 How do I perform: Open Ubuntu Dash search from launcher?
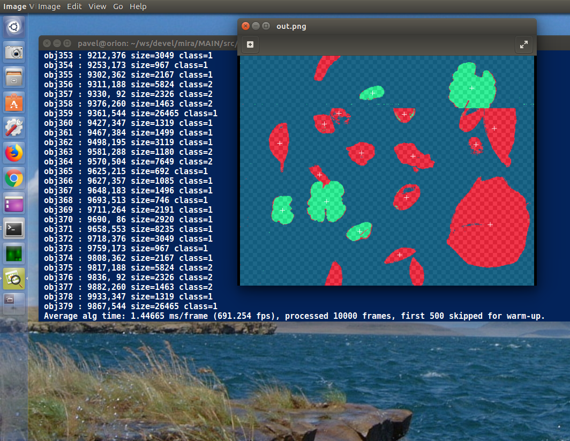coord(14,26)
